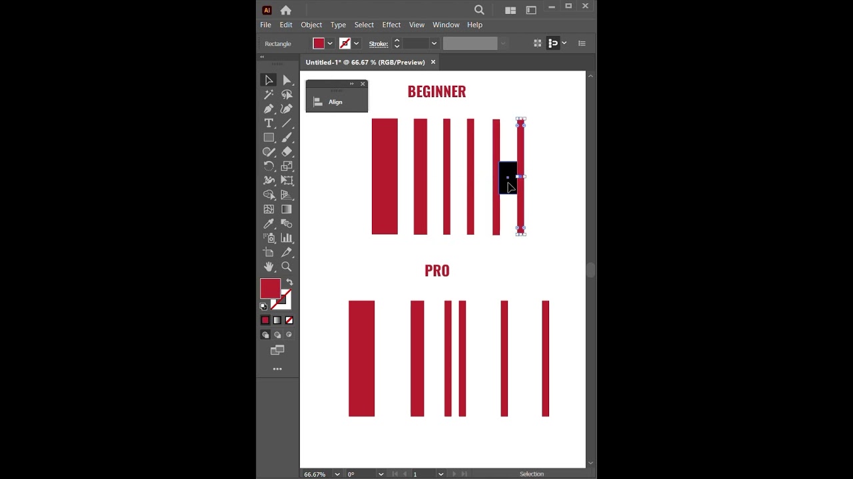Select the Paintbrush tool
Image resolution: width=853 pixels, height=479 pixels.
[x=287, y=137]
